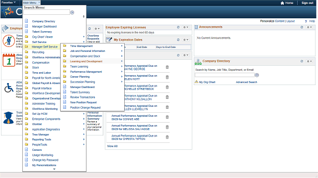Open the Company Directory pagelet settings dropdown
318x178 pixels.
(x=309, y=61)
